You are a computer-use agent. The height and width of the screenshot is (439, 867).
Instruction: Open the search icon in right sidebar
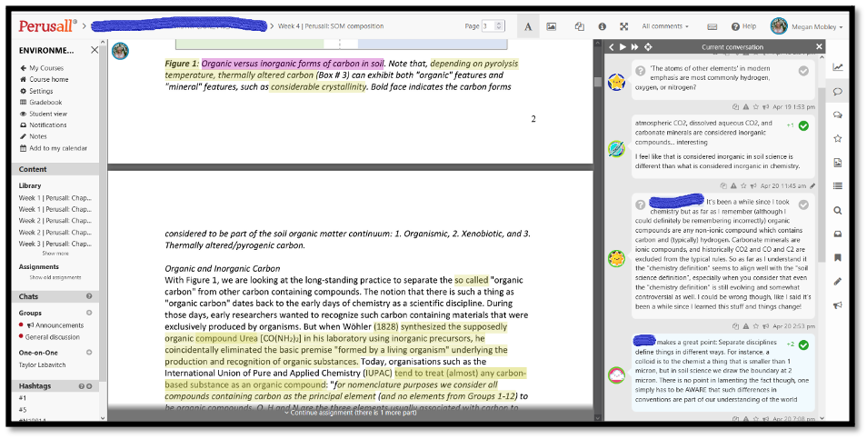point(837,210)
